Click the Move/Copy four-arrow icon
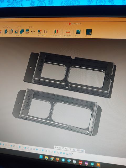The image size is (126, 168). pyautogui.click(x=33, y=31)
